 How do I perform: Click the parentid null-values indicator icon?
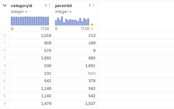(x=92, y=29)
